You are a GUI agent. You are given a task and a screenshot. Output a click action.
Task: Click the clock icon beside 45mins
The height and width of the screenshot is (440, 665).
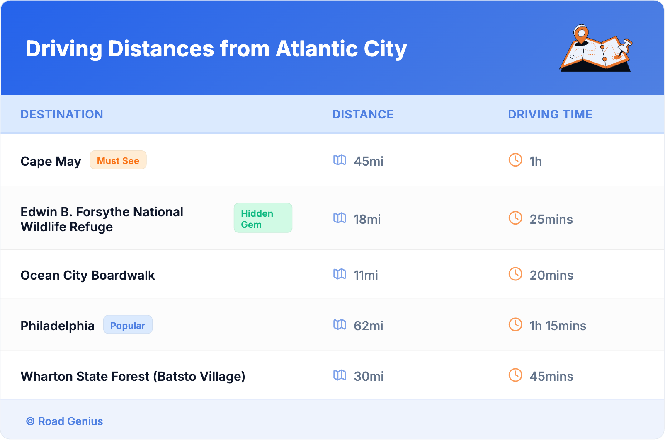pyautogui.click(x=515, y=375)
